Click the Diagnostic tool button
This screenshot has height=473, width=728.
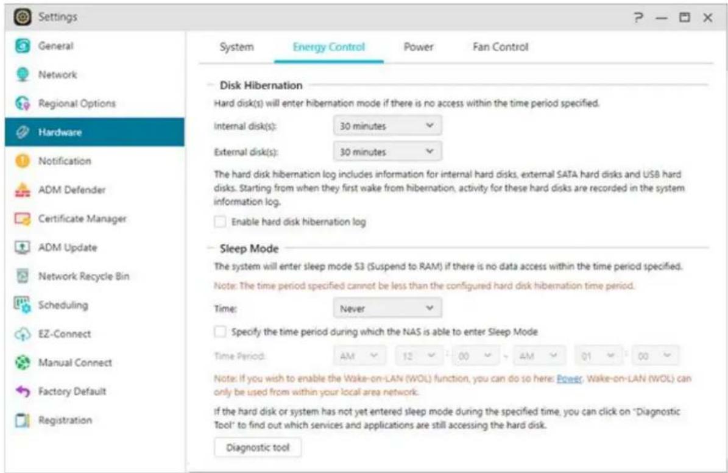[x=258, y=448]
